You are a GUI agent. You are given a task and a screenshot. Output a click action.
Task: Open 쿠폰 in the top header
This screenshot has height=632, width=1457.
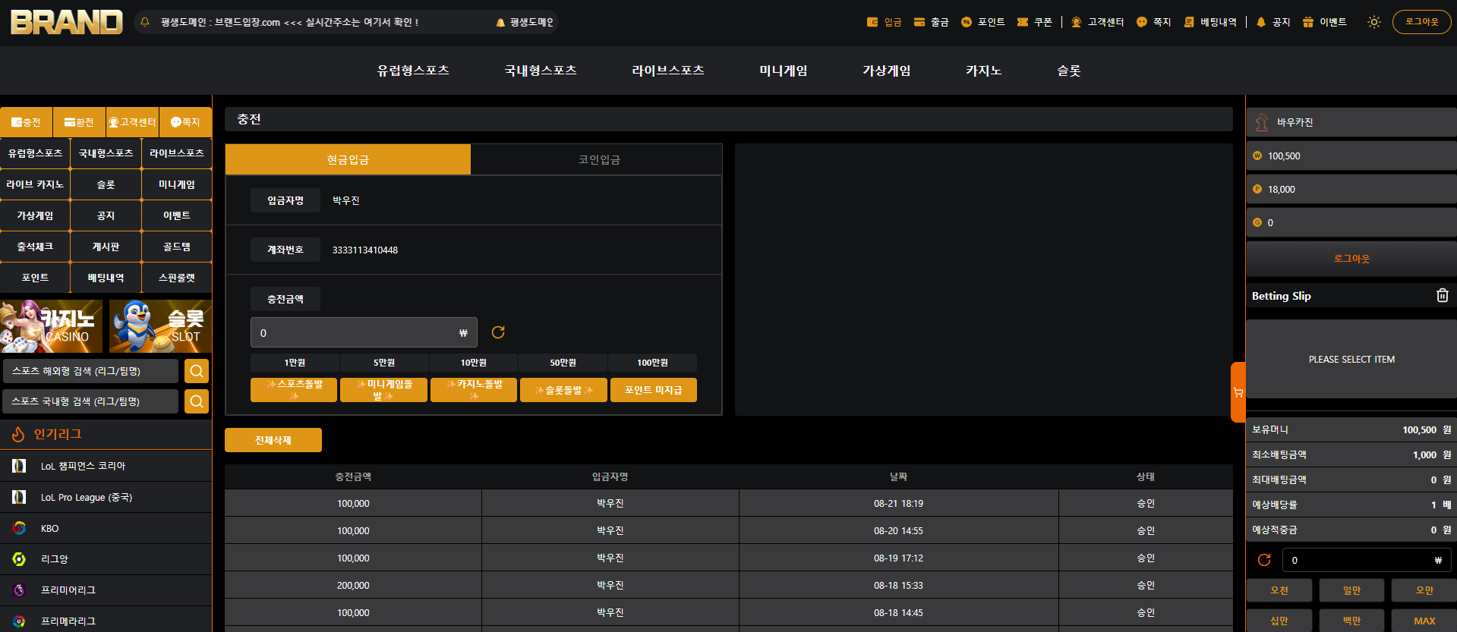(1034, 22)
